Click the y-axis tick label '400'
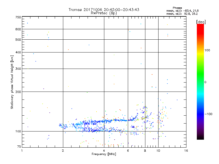This screenshot has height=164, width=219. pyautogui.click(x=18, y=52)
